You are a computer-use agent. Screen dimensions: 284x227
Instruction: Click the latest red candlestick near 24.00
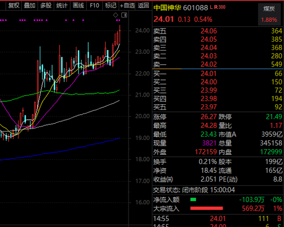[120, 34]
